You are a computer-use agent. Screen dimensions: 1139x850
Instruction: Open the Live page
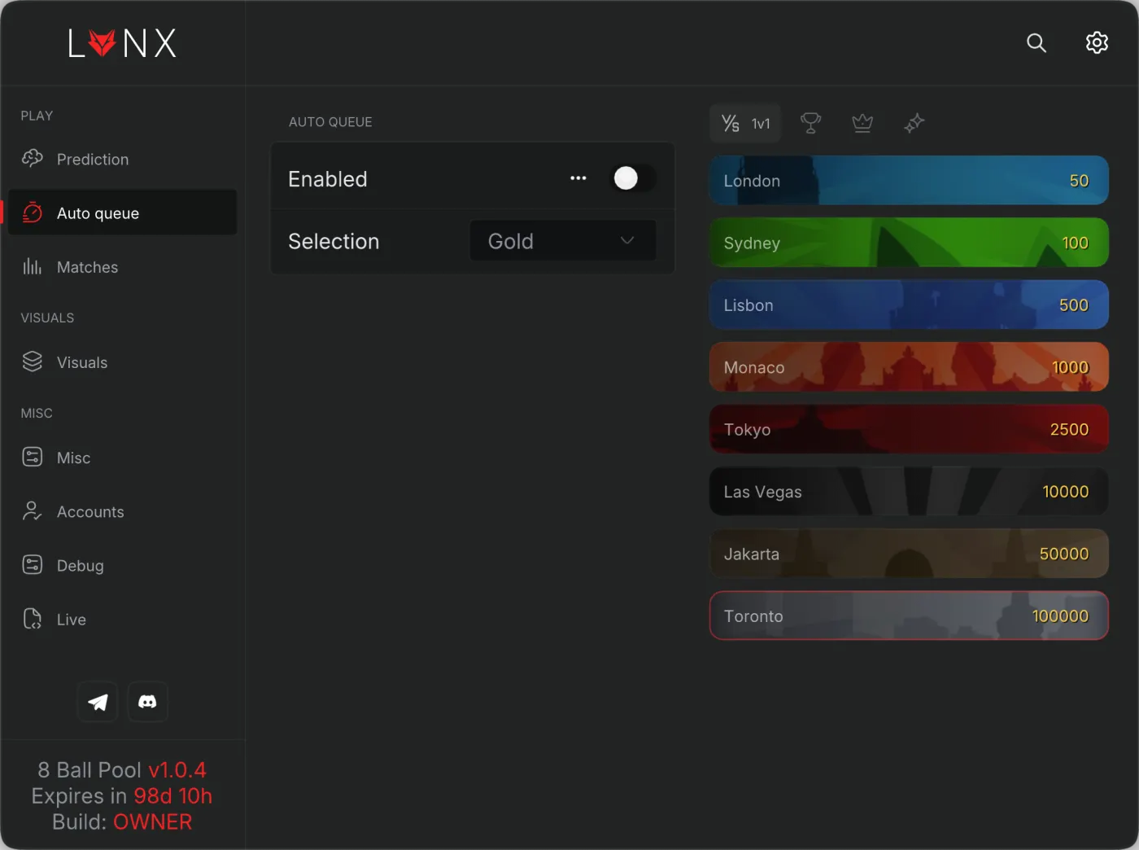point(122,618)
